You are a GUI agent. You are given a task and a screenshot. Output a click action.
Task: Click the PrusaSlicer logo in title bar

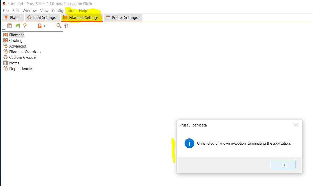[4, 4]
